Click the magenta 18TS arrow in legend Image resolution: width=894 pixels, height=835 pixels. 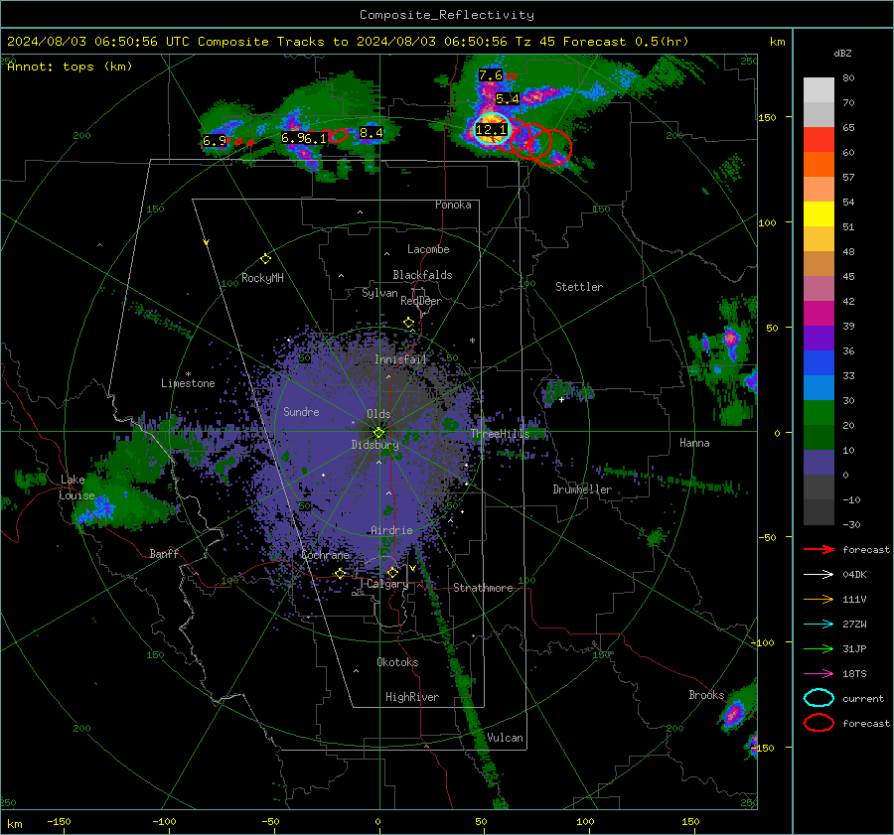(819, 674)
